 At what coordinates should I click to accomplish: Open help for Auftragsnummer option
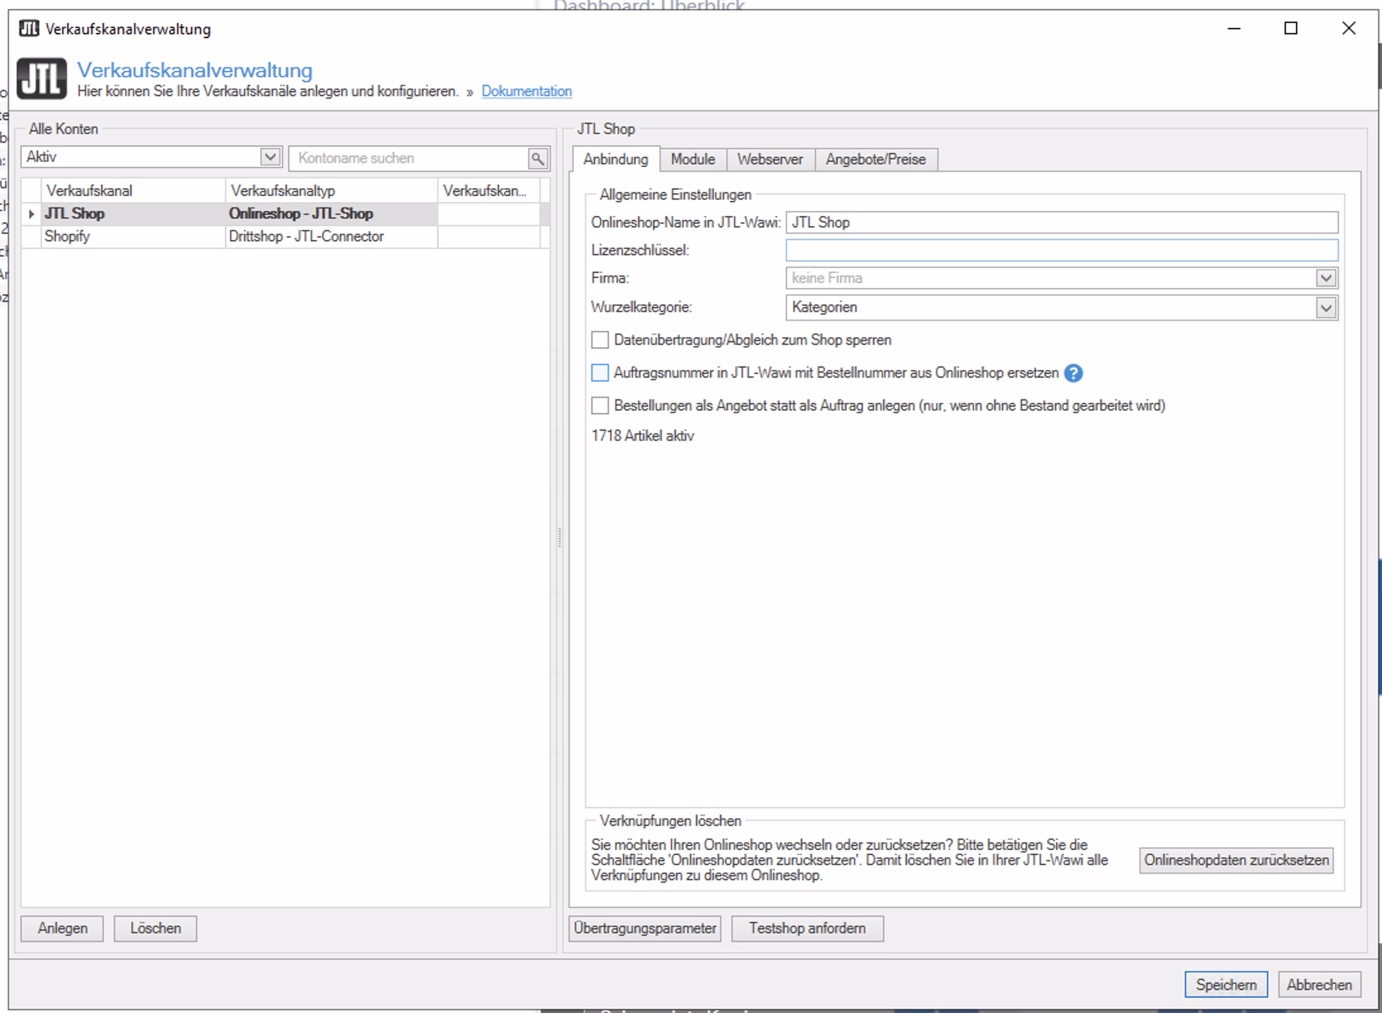1073,373
